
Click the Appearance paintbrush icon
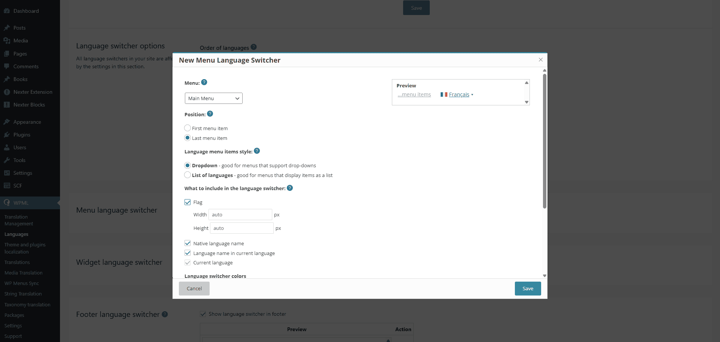pyautogui.click(x=6, y=121)
